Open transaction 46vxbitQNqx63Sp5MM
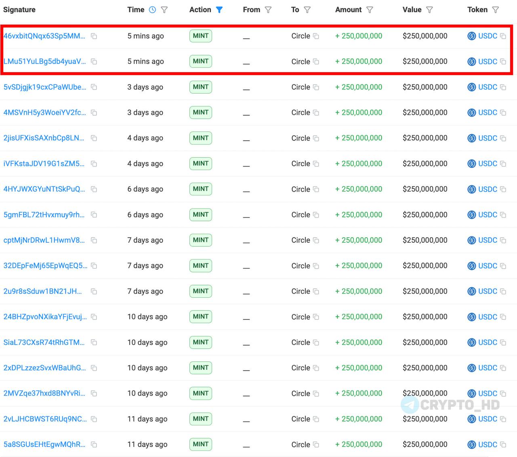The height and width of the screenshot is (457, 517). click(x=44, y=36)
